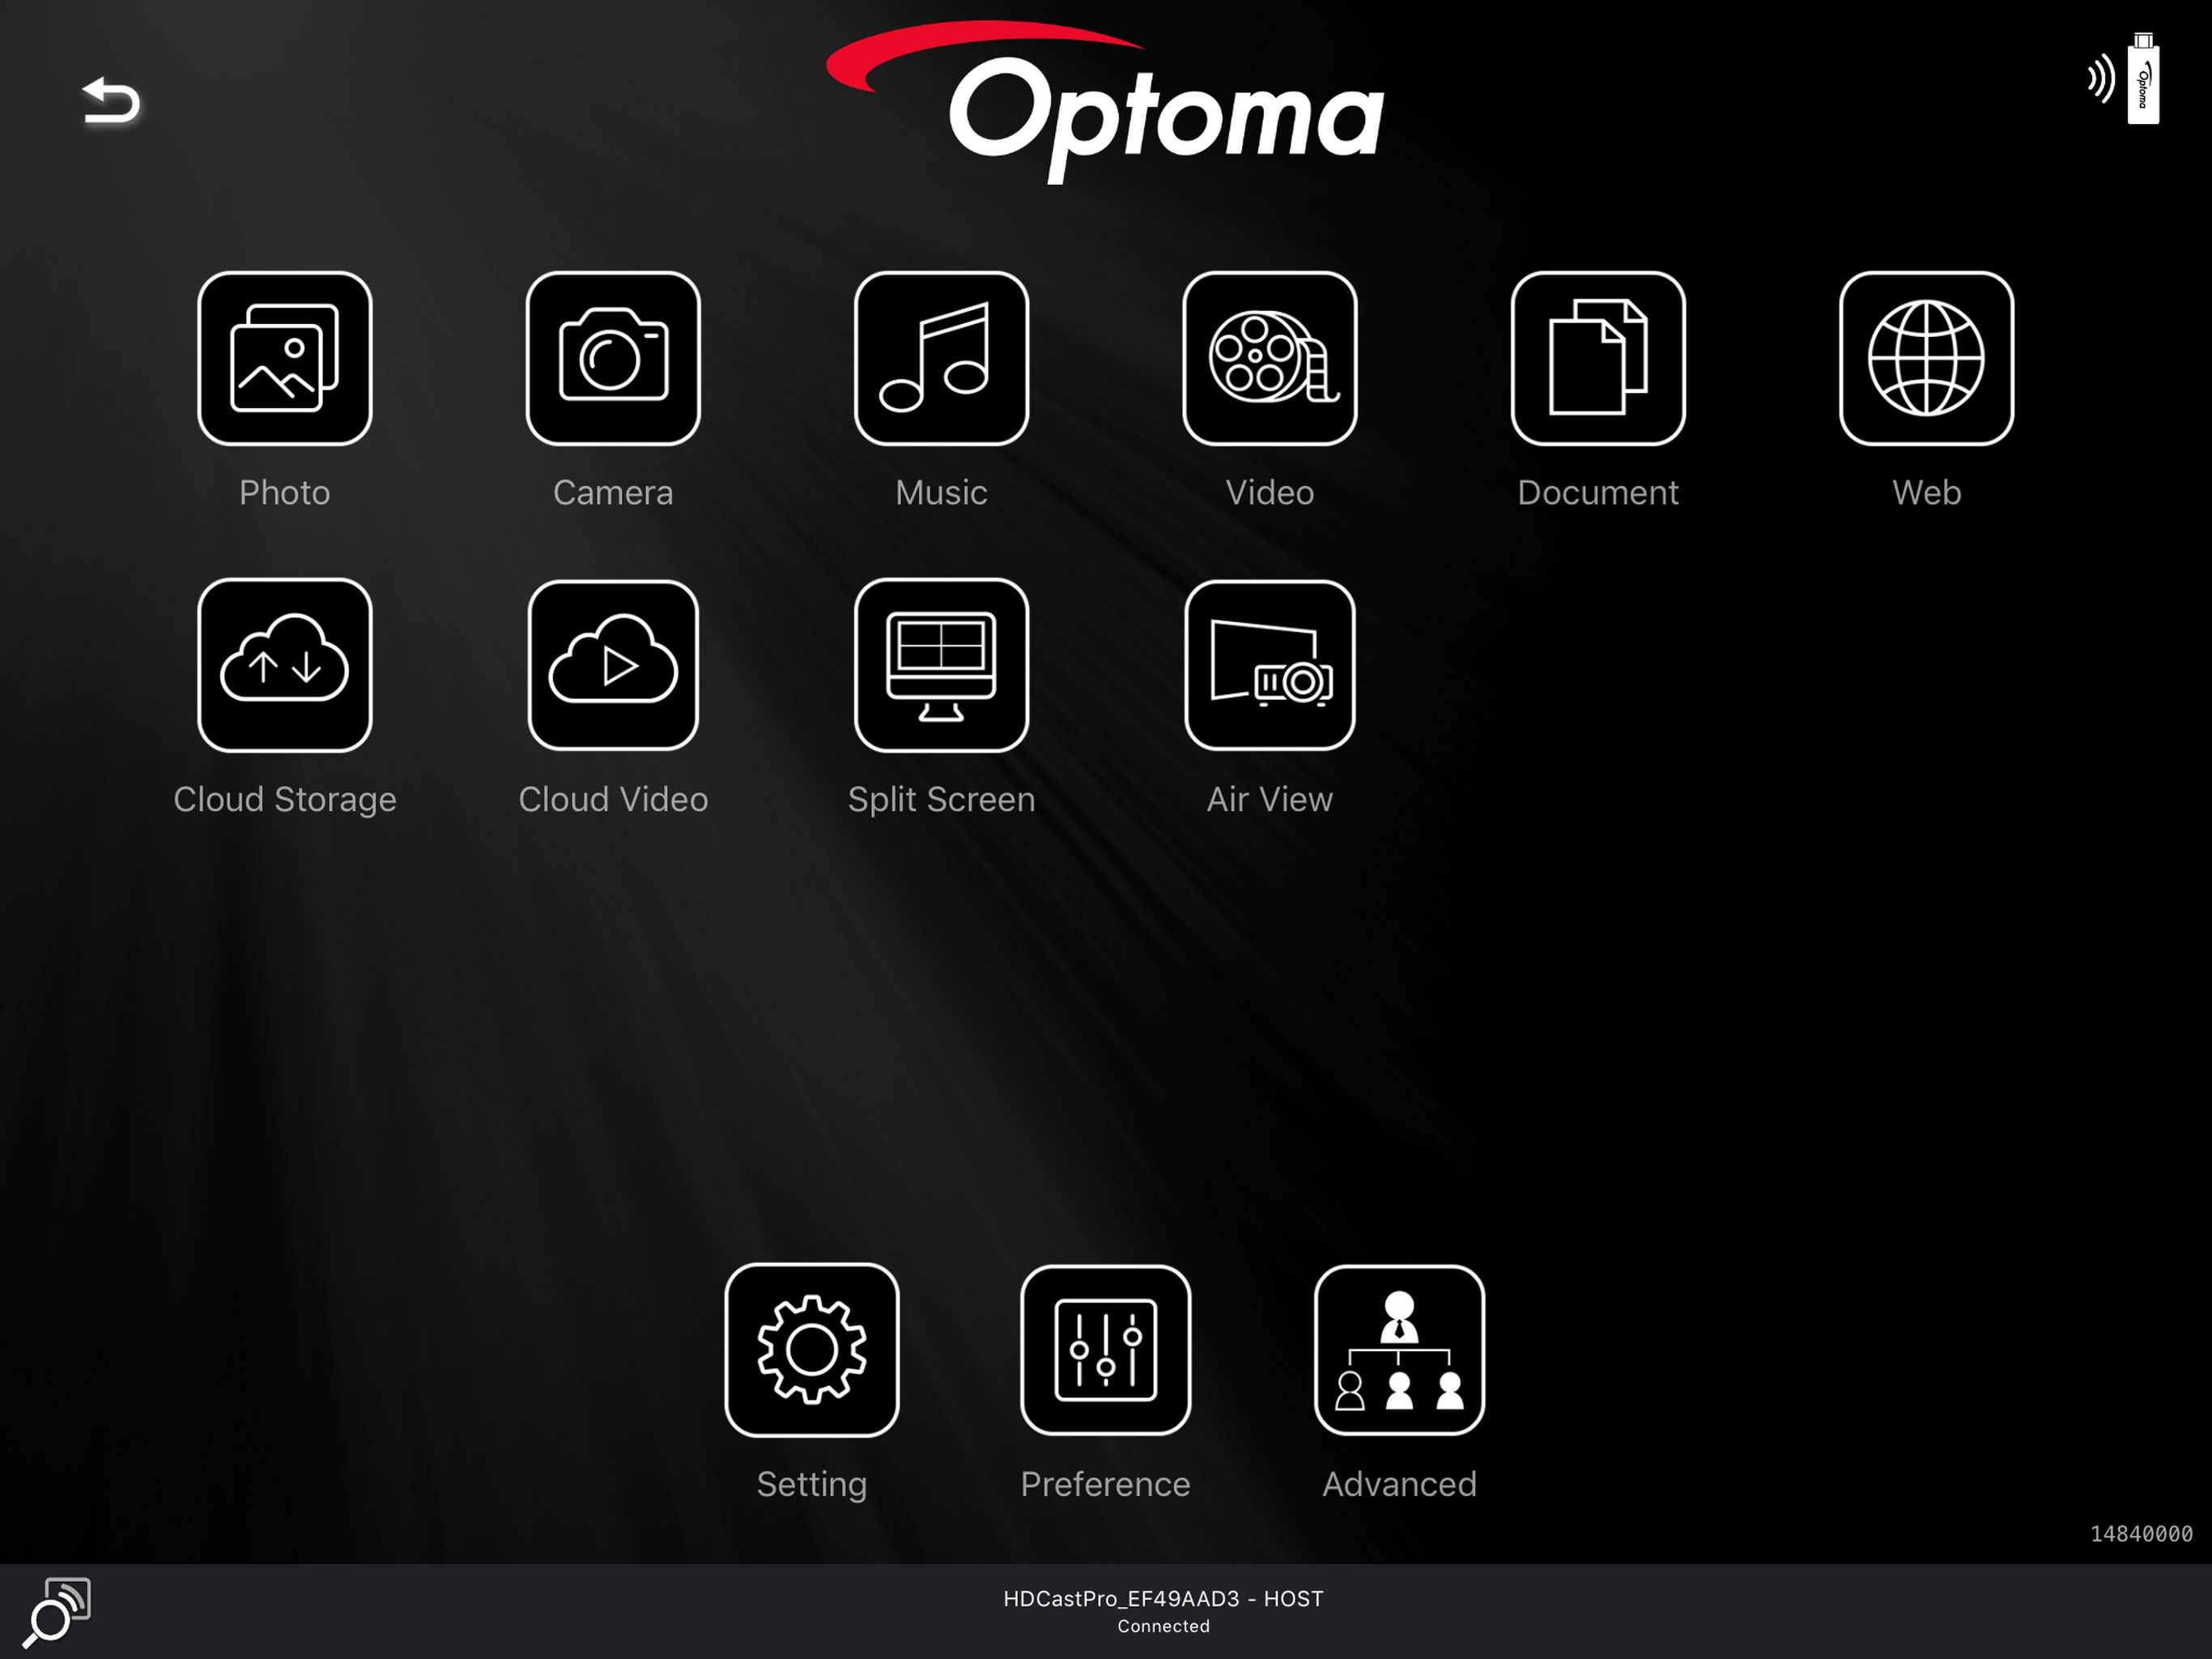This screenshot has width=2212, height=1659.
Task: Select the Video film reel icon
Action: [1269, 358]
